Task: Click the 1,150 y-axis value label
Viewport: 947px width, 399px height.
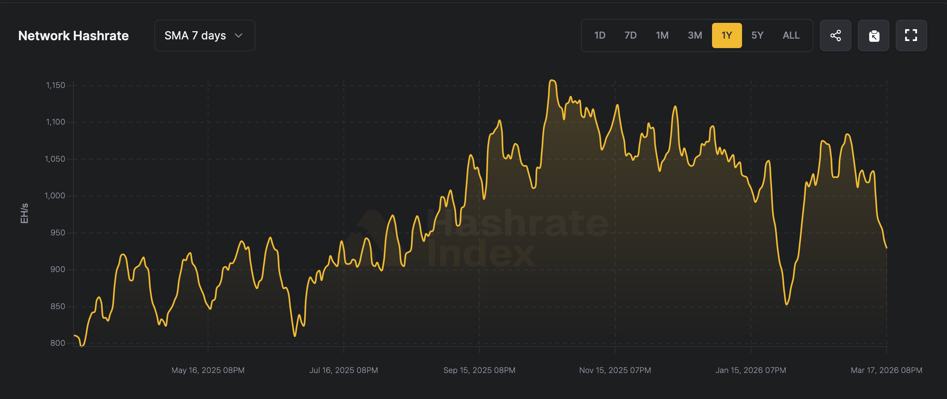Action: [56, 85]
